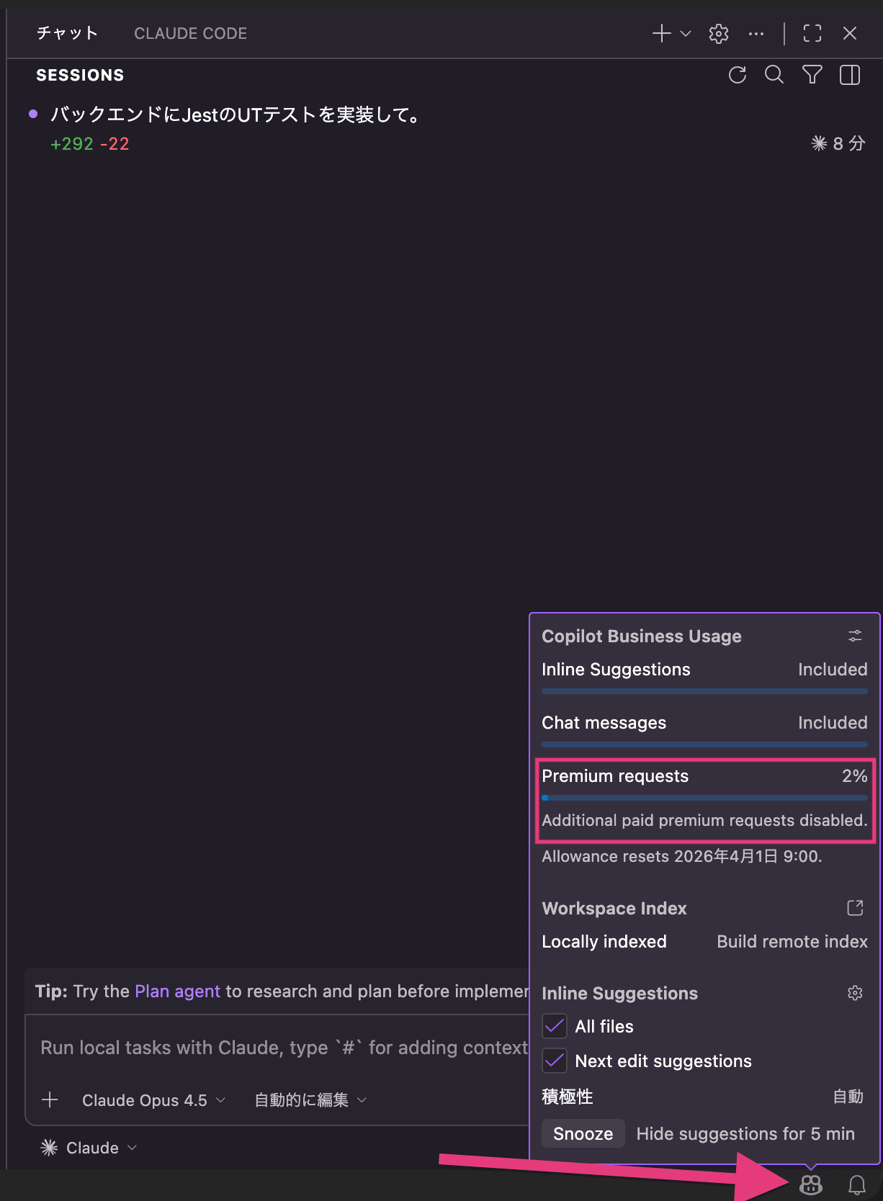Click the Premium requests usage bar
Screen dimensions: 883x1201
704,798
